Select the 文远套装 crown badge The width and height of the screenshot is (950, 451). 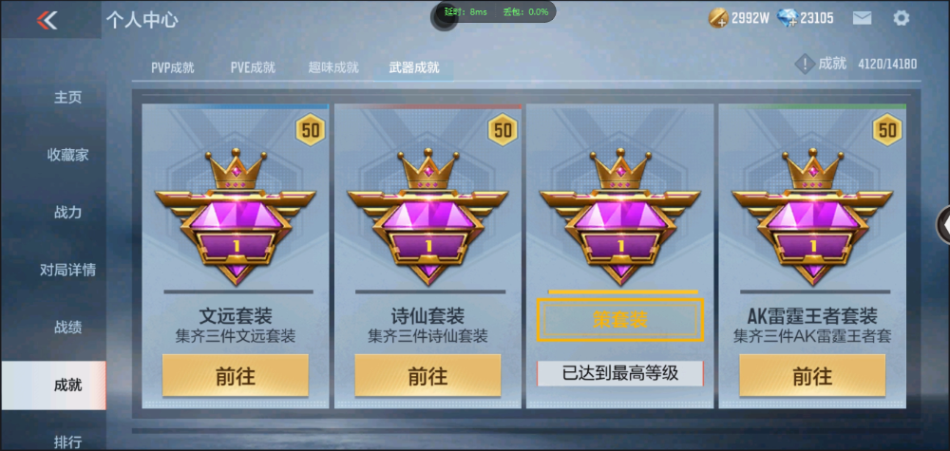(235, 216)
